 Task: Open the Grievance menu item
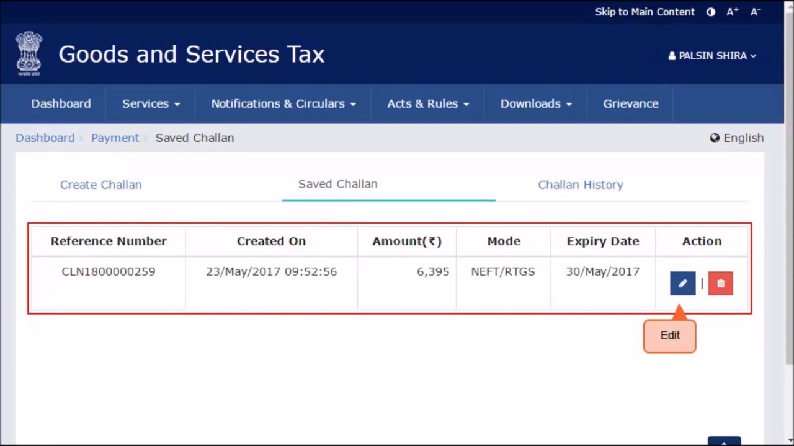[x=631, y=103]
